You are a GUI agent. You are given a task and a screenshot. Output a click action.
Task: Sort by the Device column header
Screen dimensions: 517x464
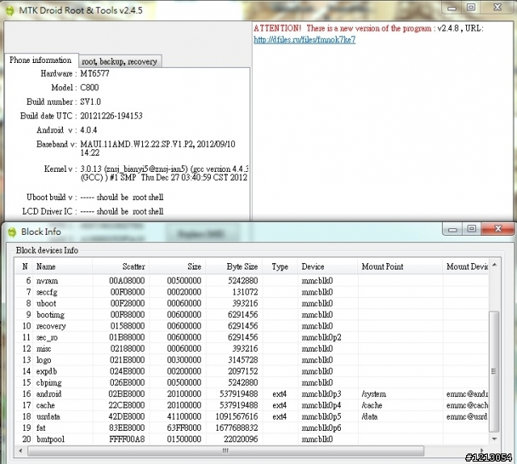coord(327,266)
